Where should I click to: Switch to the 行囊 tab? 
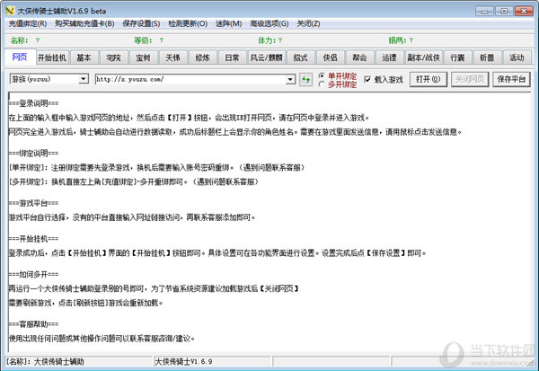coord(457,57)
